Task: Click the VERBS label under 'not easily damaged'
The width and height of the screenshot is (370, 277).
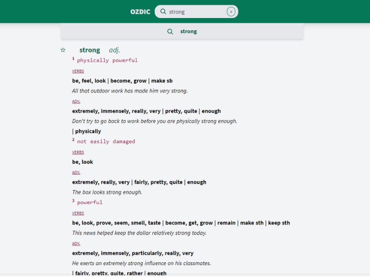Action: (x=78, y=152)
